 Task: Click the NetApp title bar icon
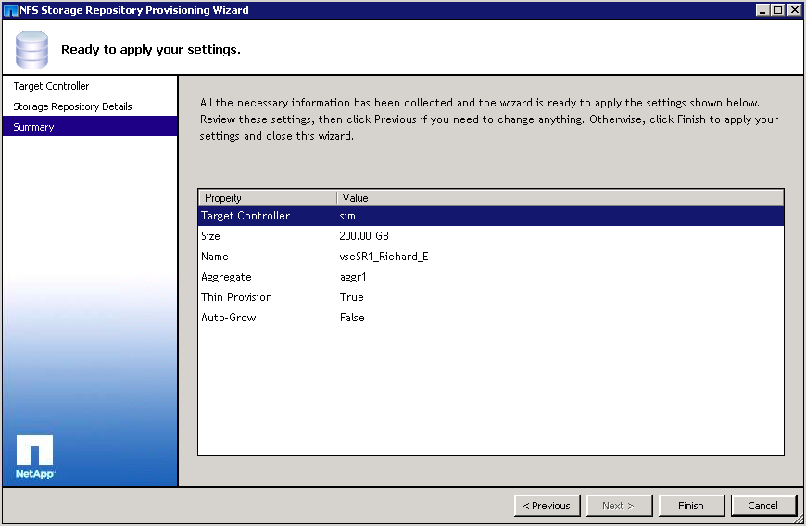(10, 10)
